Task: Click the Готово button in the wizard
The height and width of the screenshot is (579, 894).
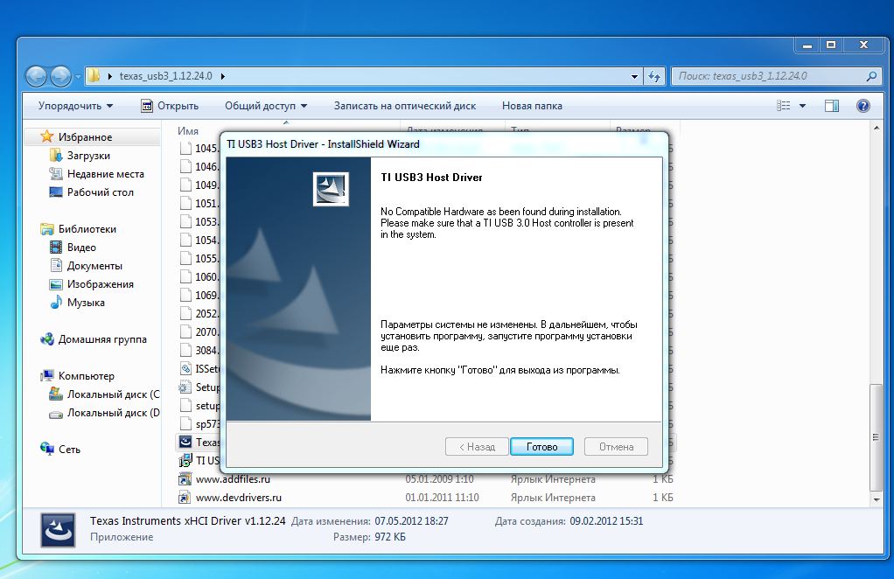Action: point(541,447)
